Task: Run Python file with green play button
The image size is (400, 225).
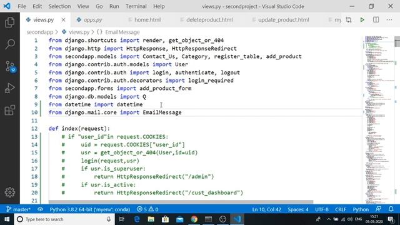Action: (362, 19)
